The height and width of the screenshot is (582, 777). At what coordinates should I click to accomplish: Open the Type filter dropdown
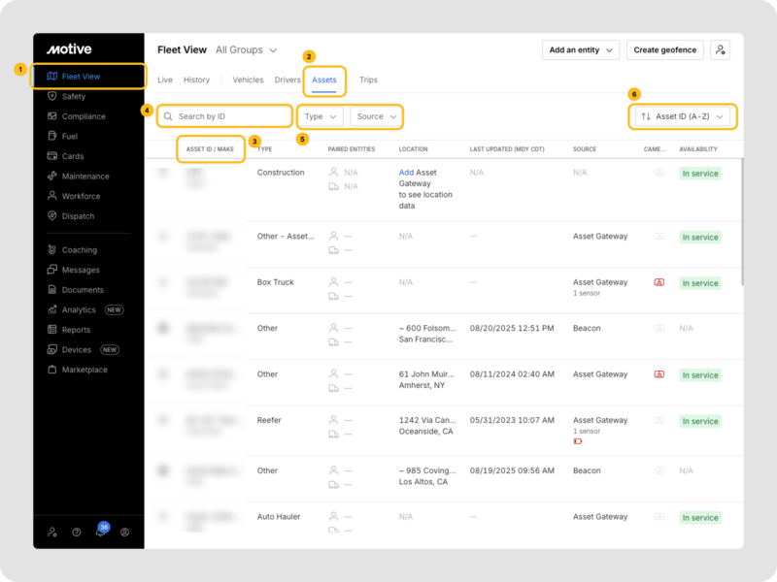pos(321,116)
